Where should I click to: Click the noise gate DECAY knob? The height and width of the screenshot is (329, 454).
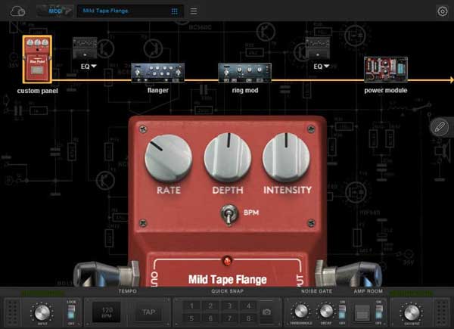coord(326,311)
